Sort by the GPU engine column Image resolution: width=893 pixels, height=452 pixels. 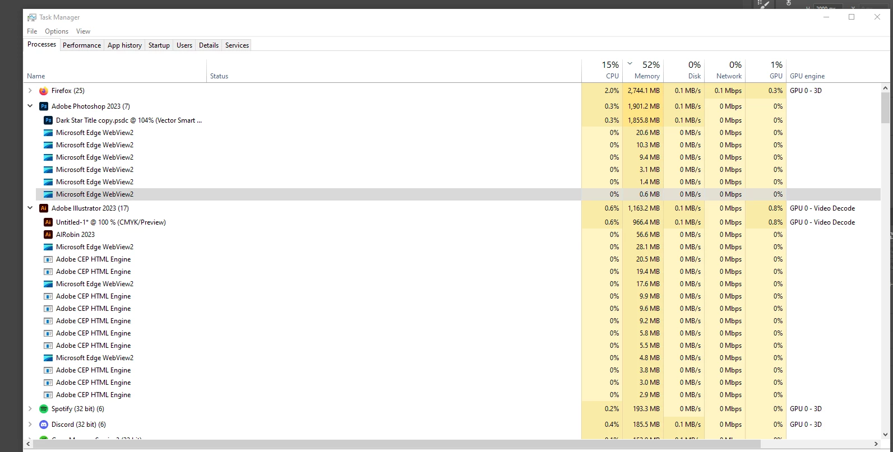coord(834,71)
